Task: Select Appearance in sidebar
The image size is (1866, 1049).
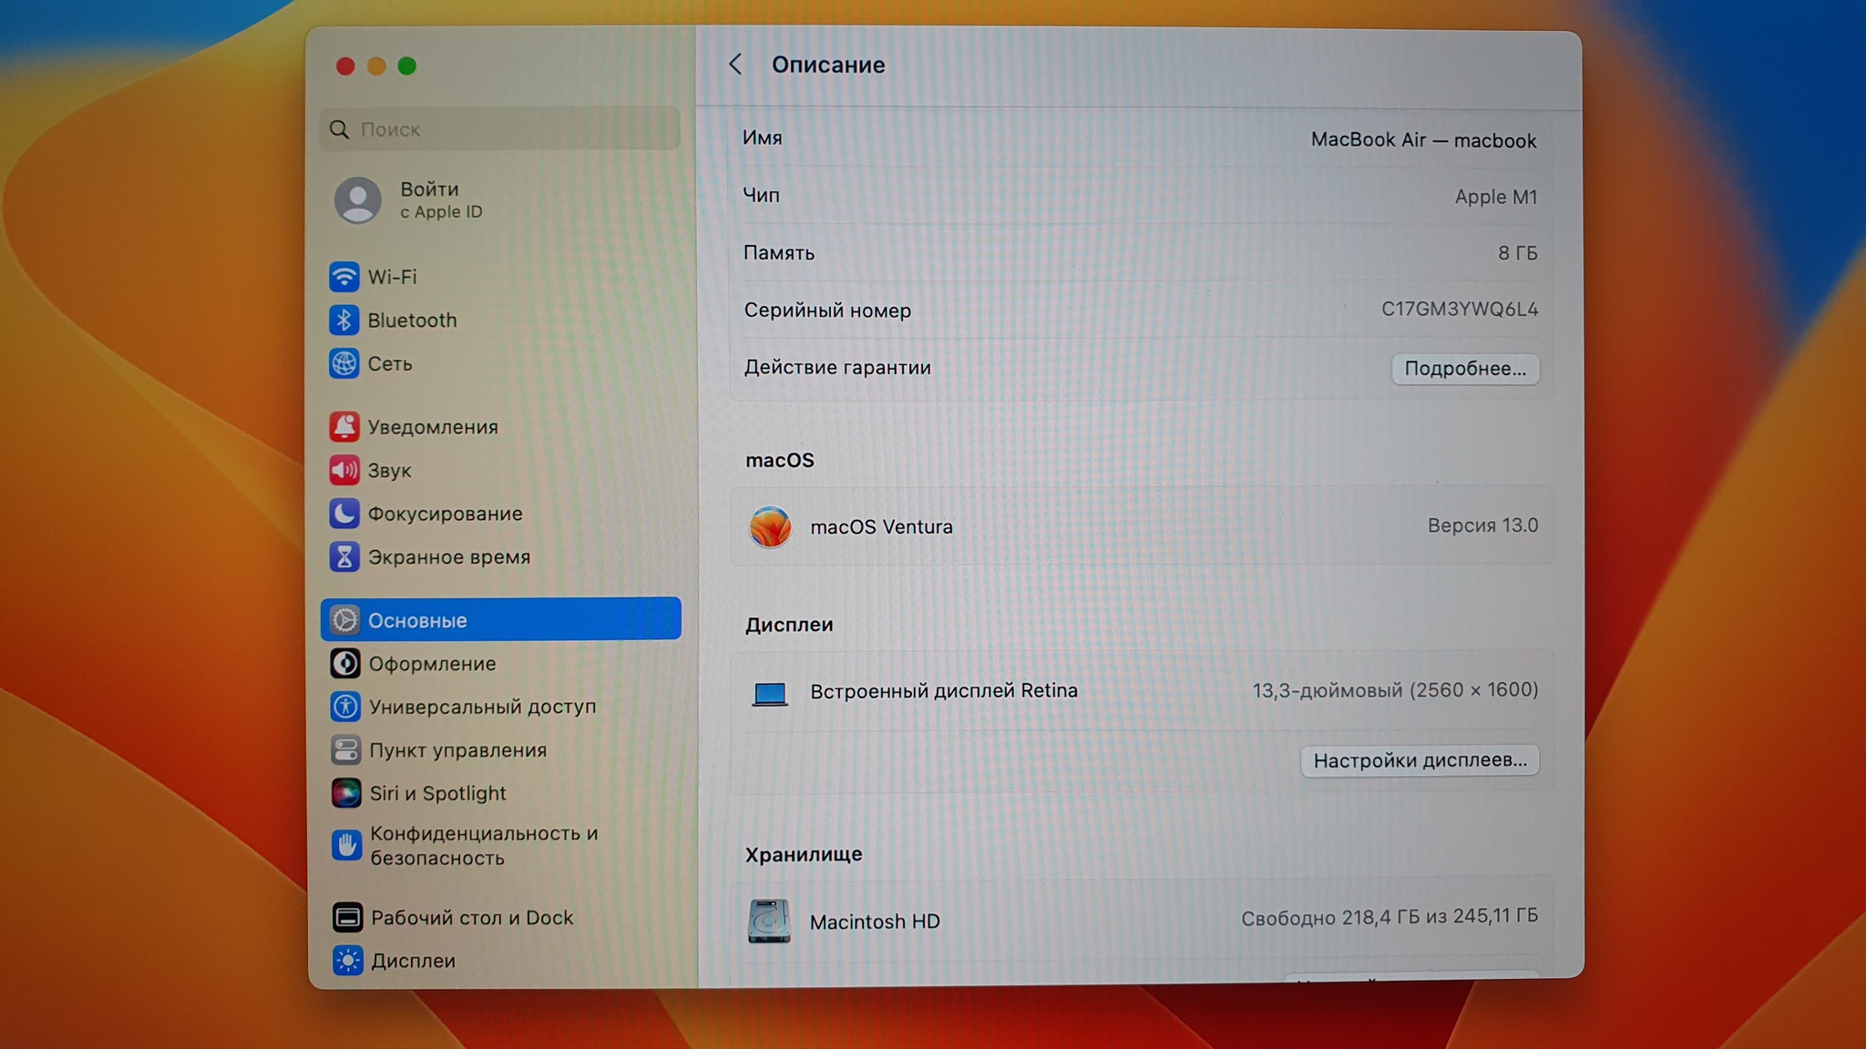Action: pyautogui.click(x=432, y=664)
